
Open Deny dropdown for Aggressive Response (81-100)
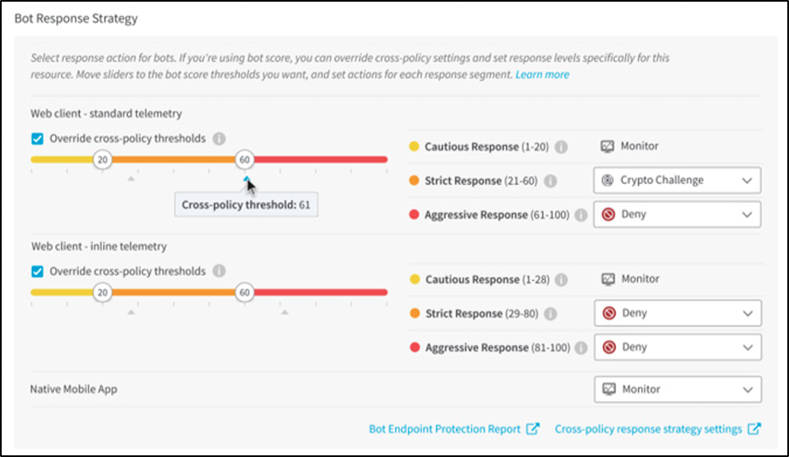click(677, 347)
